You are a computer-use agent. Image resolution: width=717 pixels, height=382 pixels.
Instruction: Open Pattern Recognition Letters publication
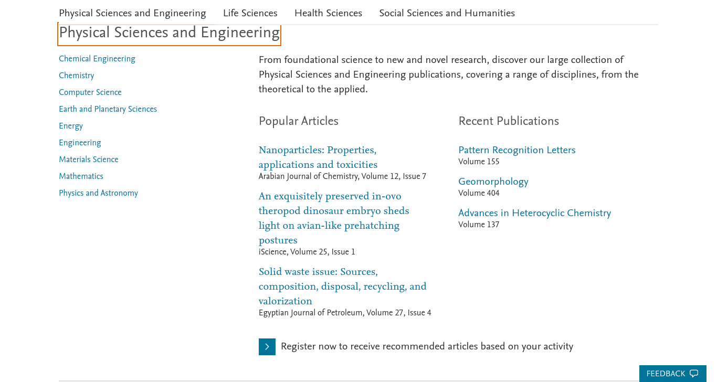(x=517, y=150)
